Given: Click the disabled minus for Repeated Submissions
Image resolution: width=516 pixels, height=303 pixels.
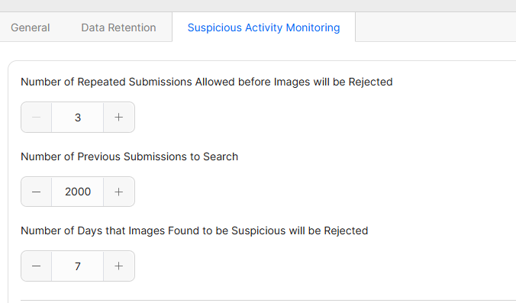Looking at the screenshot, I should (36, 117).
